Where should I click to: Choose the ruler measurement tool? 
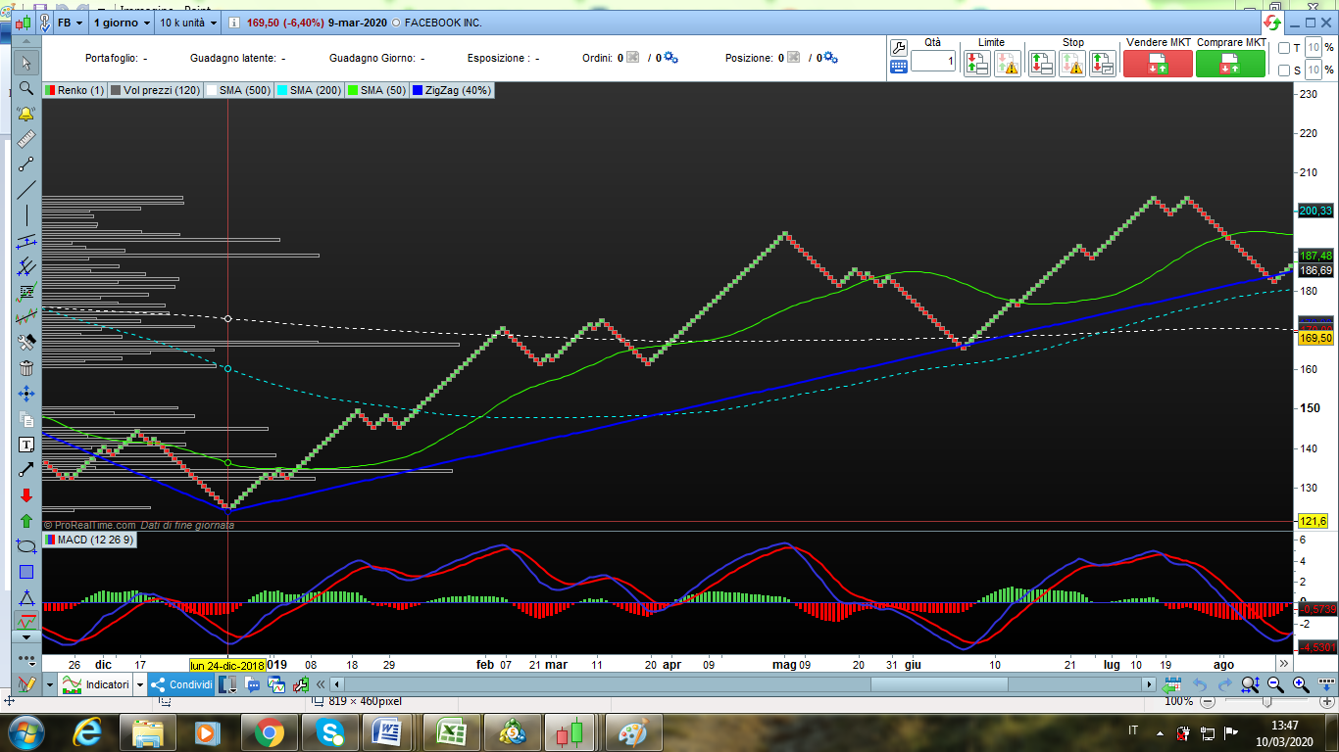click(26, 139)
